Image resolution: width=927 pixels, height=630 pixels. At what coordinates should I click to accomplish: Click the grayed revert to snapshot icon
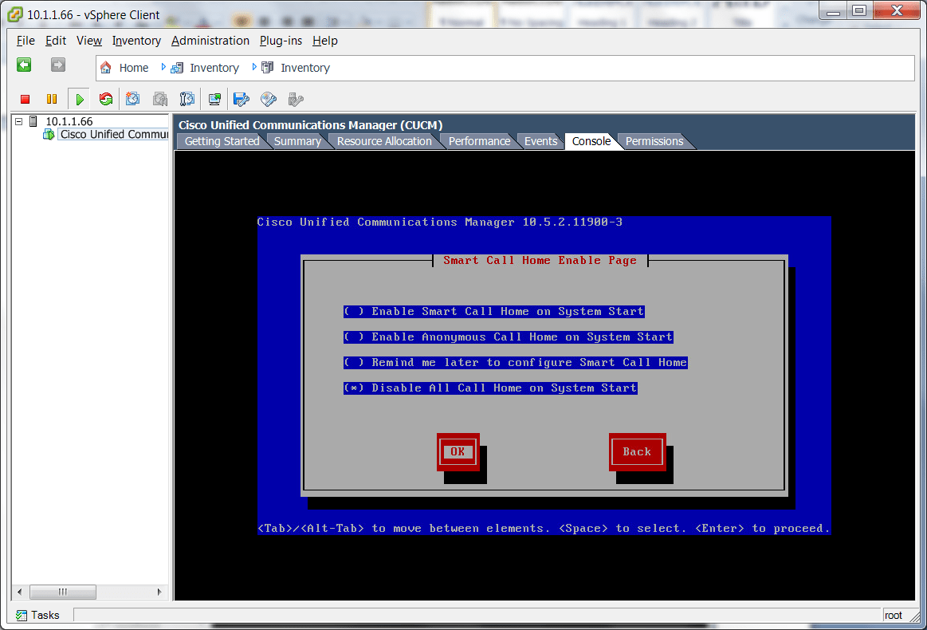[x=160, y=100]
